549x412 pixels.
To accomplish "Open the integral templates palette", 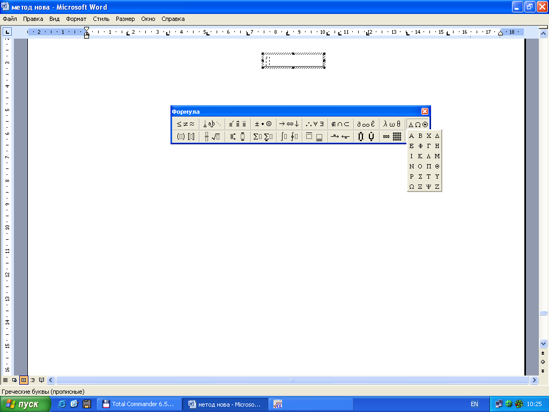I will (x=289, y=136).
